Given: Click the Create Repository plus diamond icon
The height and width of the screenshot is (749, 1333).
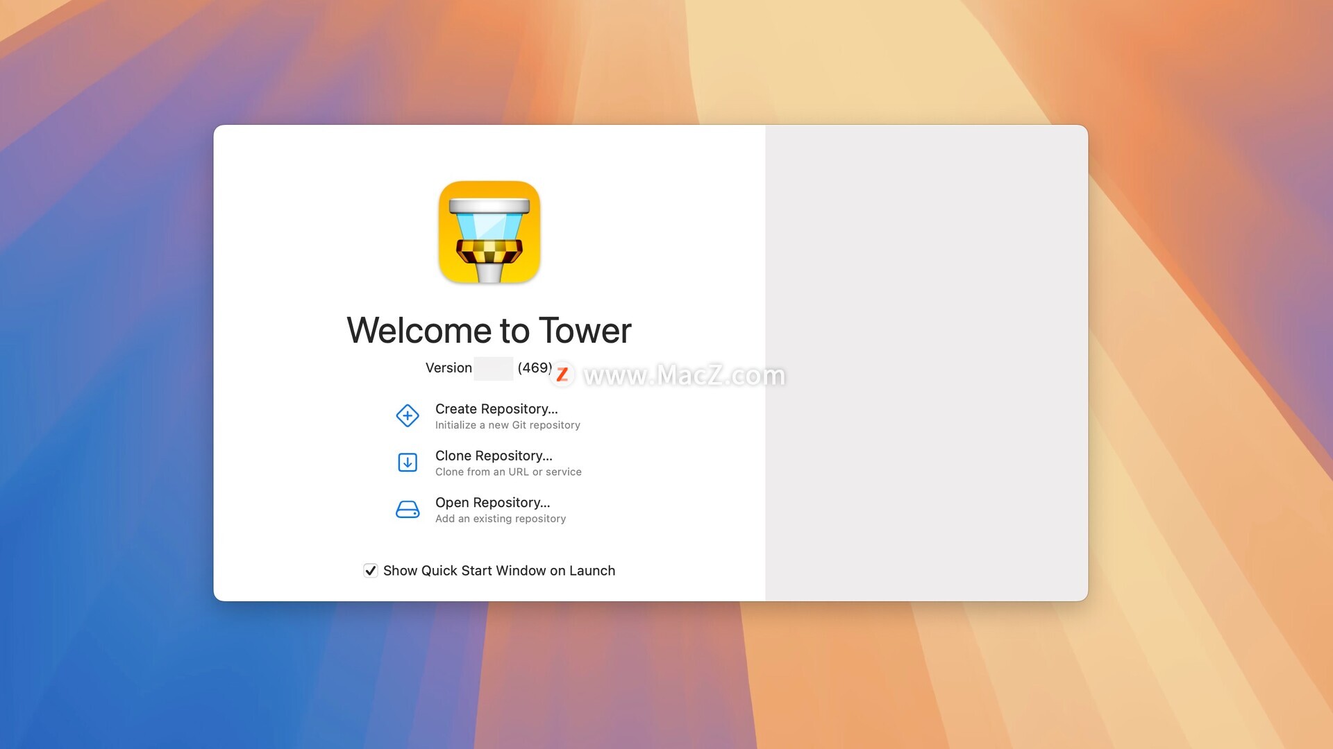Looking at the screenshot, I should pyautogui.click(x=408, y=416).
